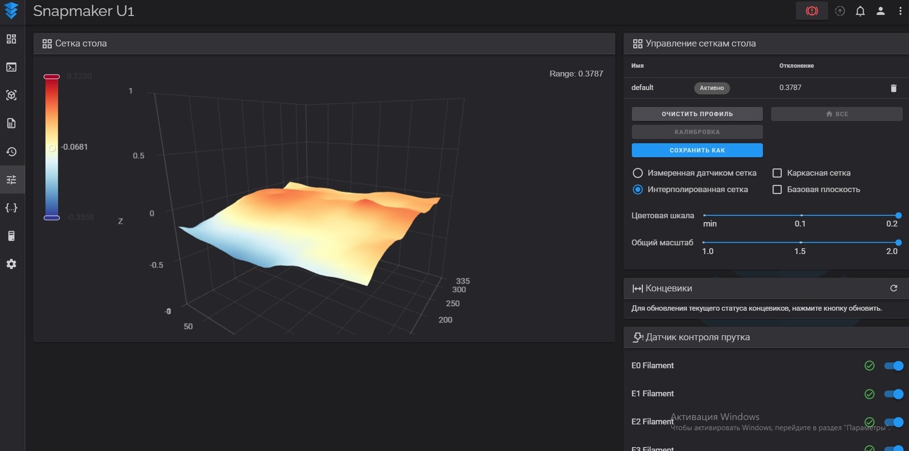Click the blue 'СОХРАНИТЬ КАК' button
909x451 pixels.
pos(697,150)
